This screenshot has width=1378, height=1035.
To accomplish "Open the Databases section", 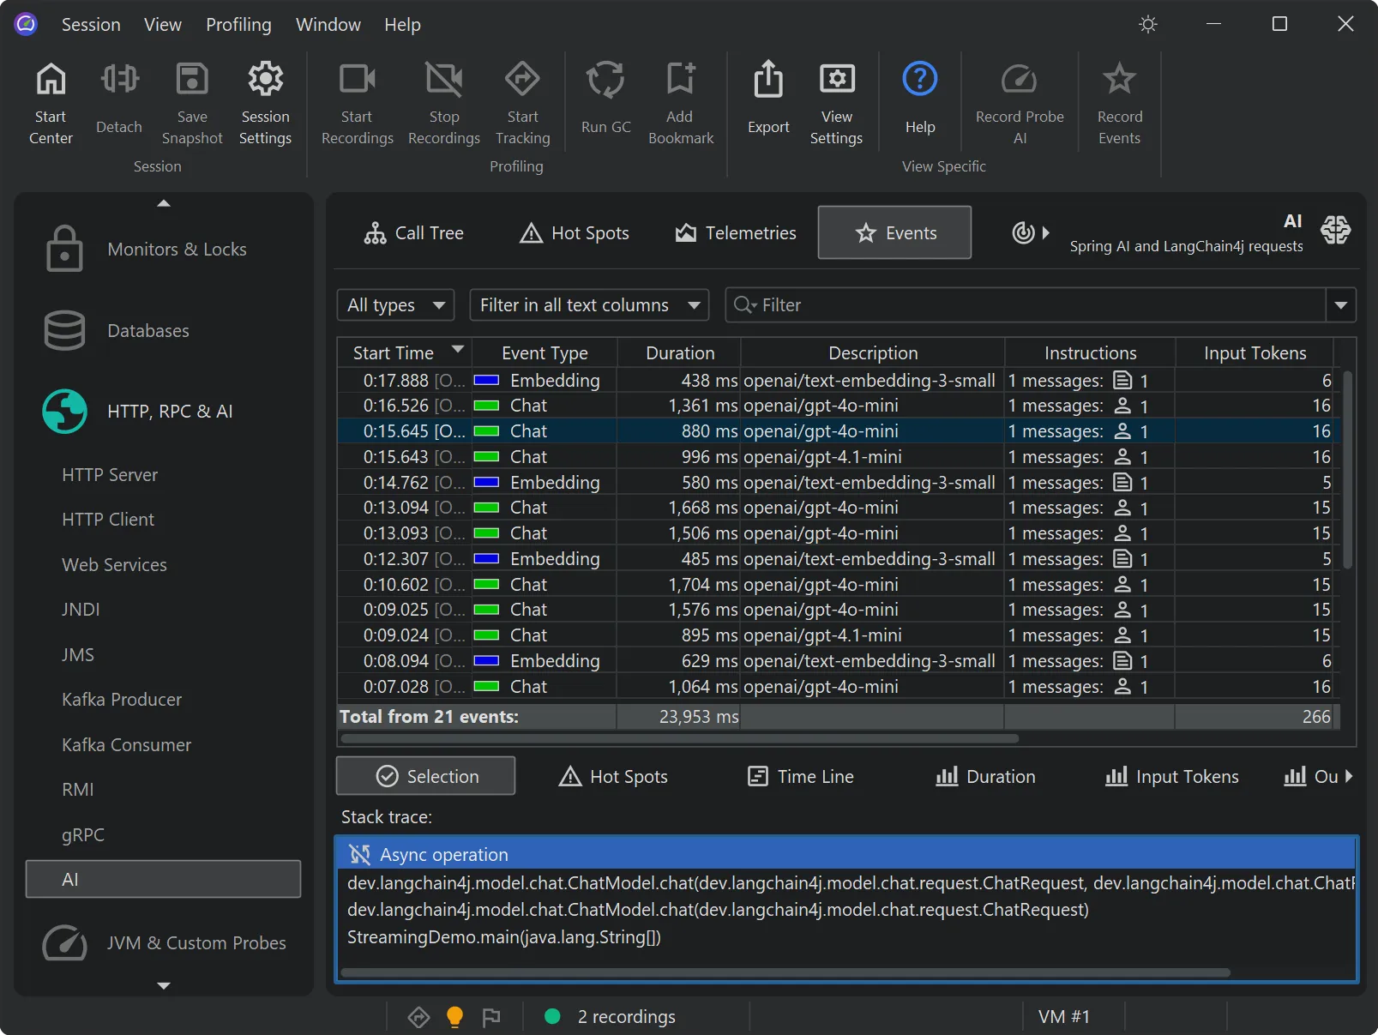I will coord(163,331).
